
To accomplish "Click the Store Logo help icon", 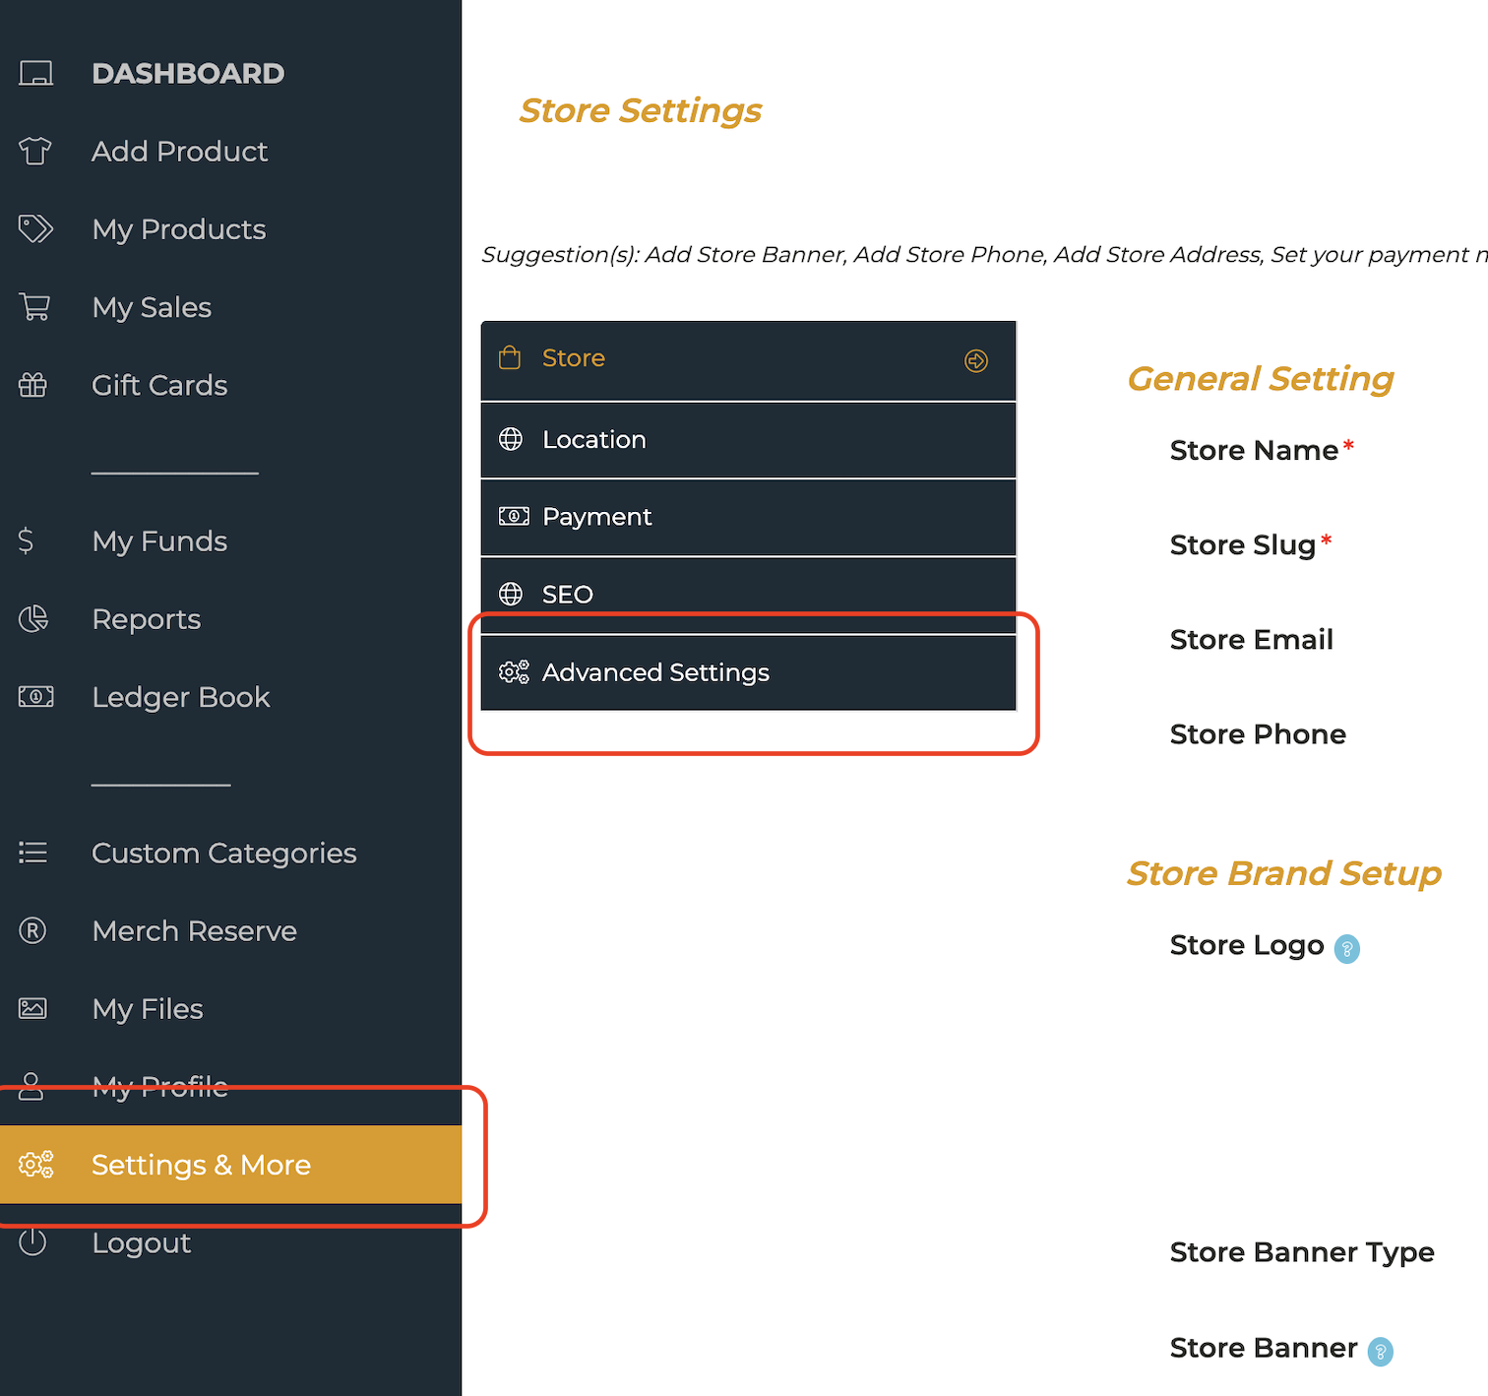I will 1346,949.
